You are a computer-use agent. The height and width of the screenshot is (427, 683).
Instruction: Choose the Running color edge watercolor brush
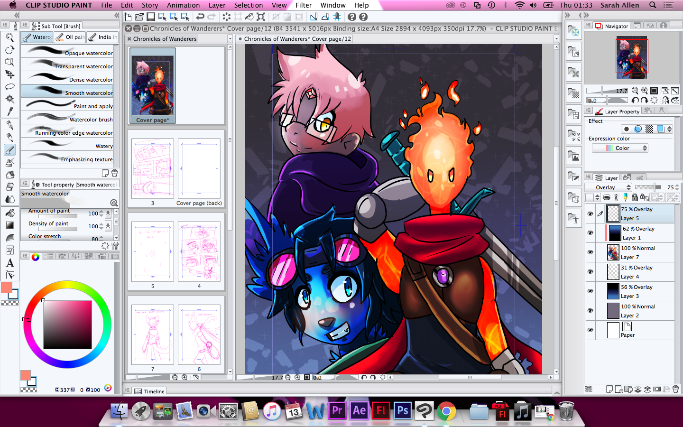(67, 130)
